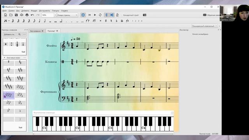Screen dimensions: 249x140
Task: Toggle pan score during playback
Action: [112, 15]
